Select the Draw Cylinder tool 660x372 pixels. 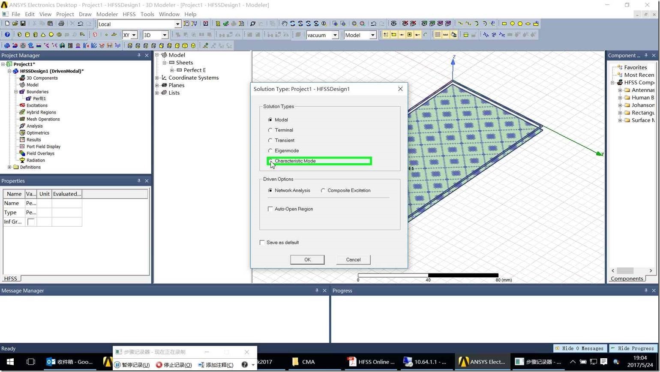coord(27,35)
